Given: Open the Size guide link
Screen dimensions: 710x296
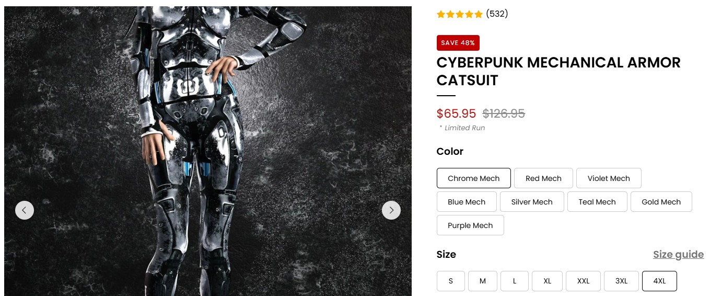Looking at the screenshot, I should (678, 255).
